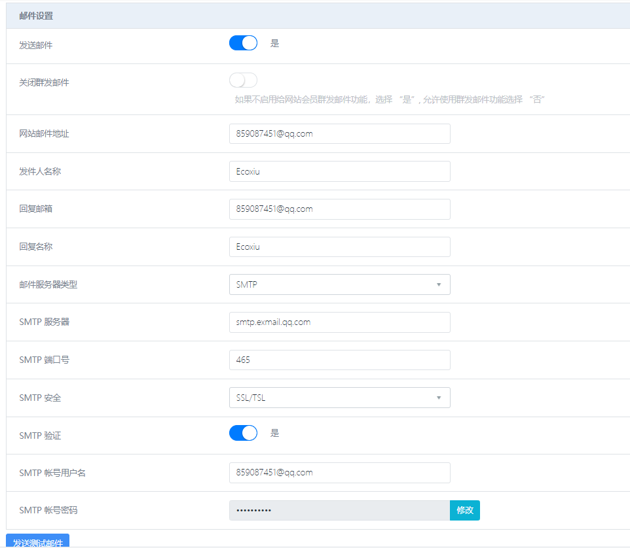Viewport: 630px width, 548px height.
Task: Click the SMTP 帐号用户名 field
Action: tap(339, 473)
